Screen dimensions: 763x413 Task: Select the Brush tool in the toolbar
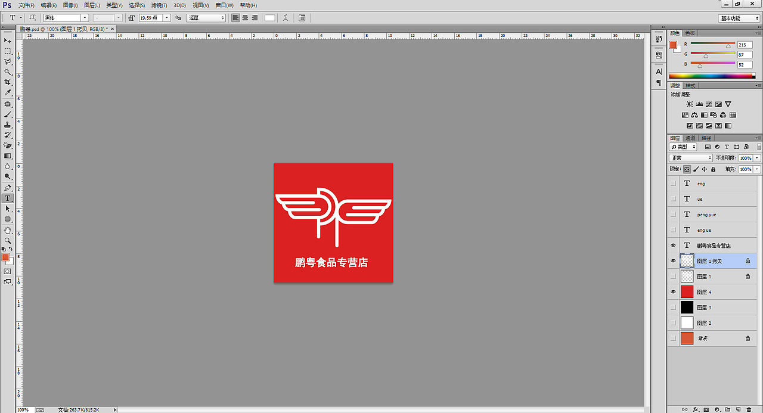coord(8,114)
